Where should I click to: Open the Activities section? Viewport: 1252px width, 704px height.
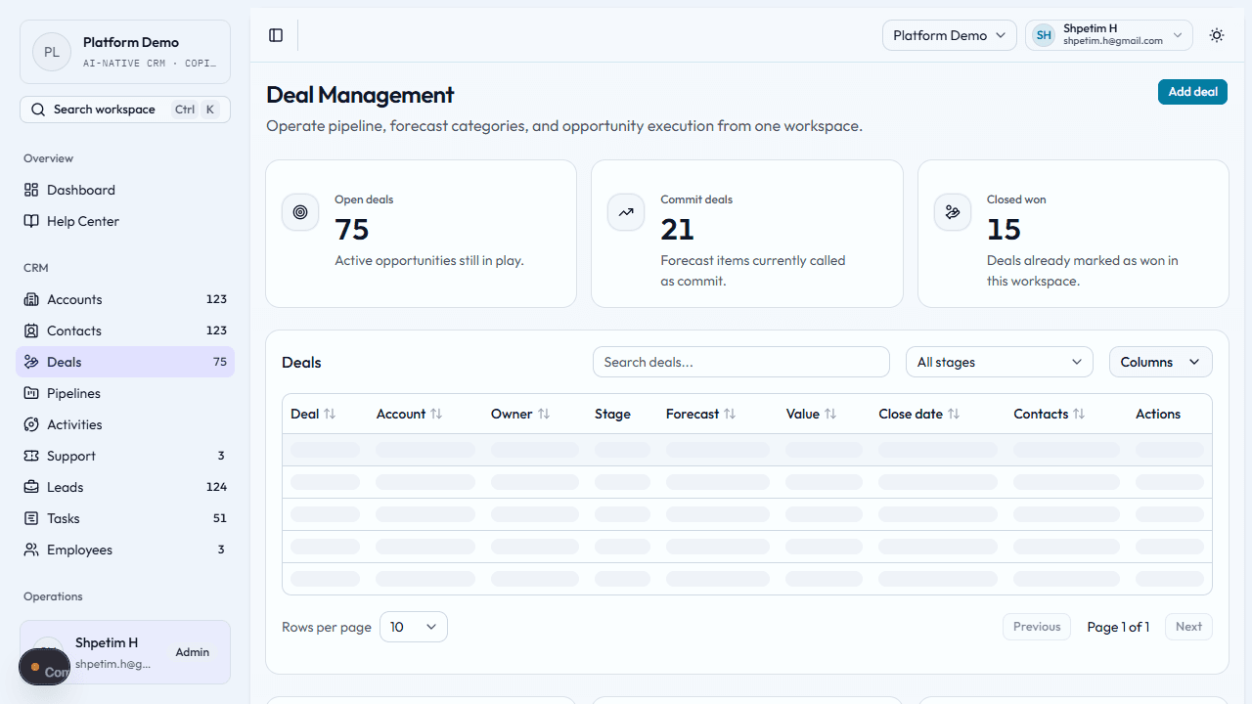72,424
